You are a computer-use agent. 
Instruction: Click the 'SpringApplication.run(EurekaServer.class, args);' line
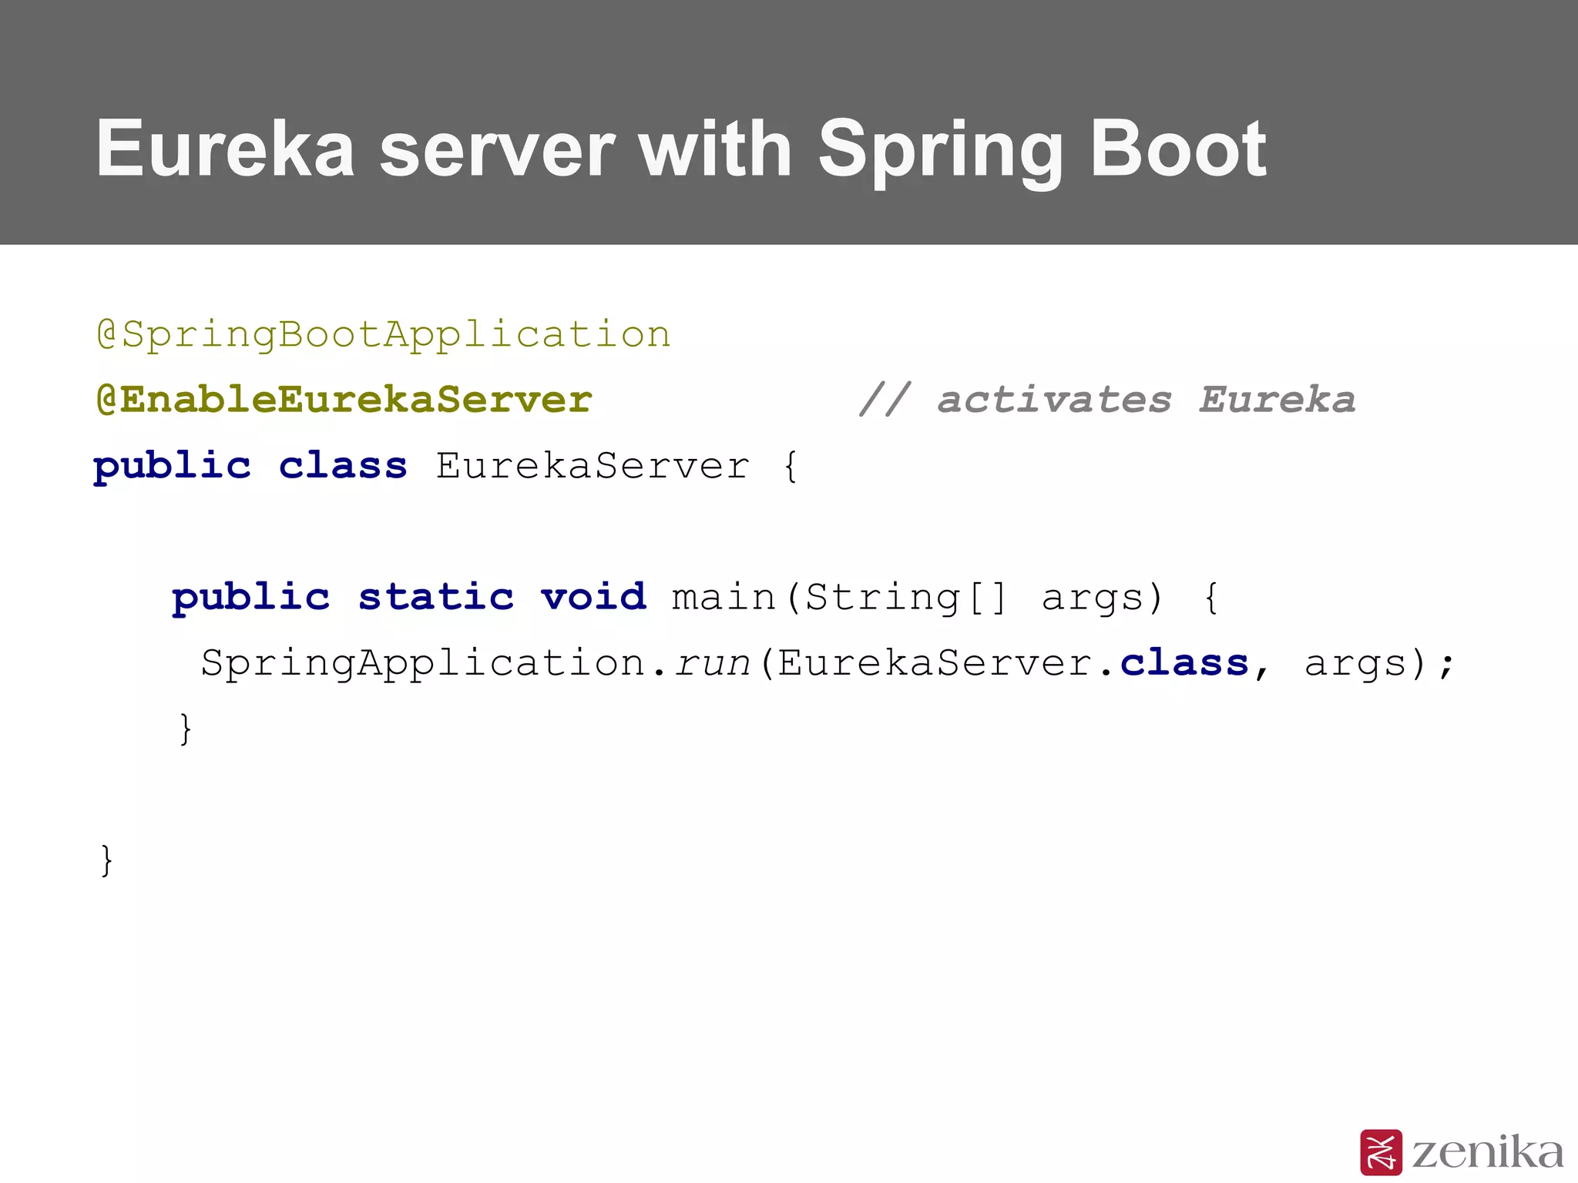point(828,664)
